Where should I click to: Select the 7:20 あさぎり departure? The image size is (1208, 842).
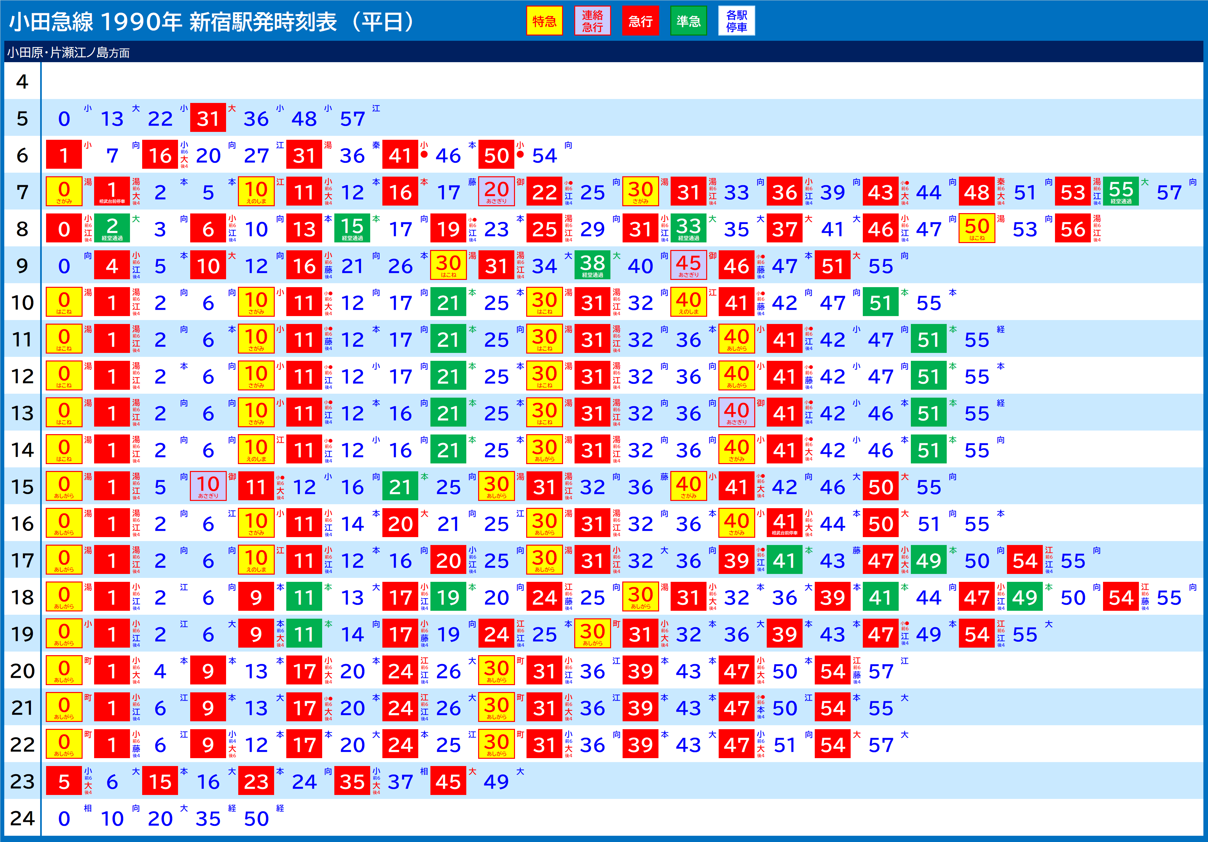coord(496,191)
